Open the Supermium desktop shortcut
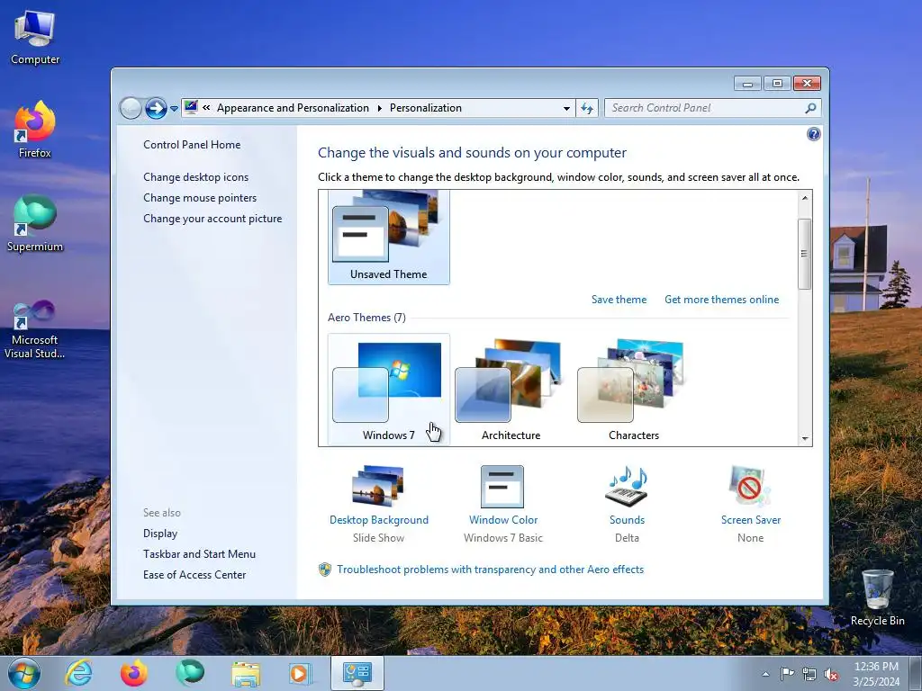This screenshot has height=691, width=922. pyautogui.click(x=35, y=224)
